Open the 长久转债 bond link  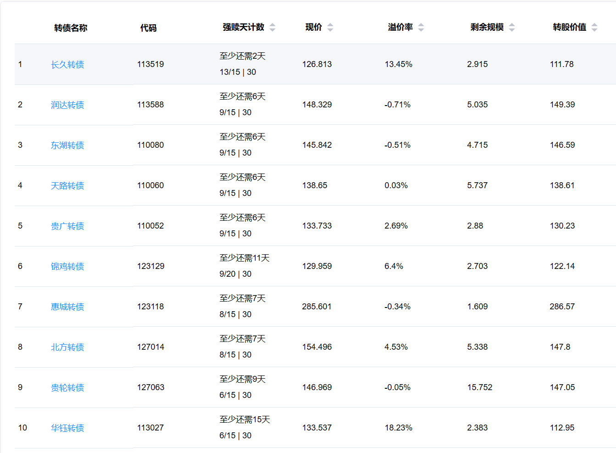[x=67, y=65]
